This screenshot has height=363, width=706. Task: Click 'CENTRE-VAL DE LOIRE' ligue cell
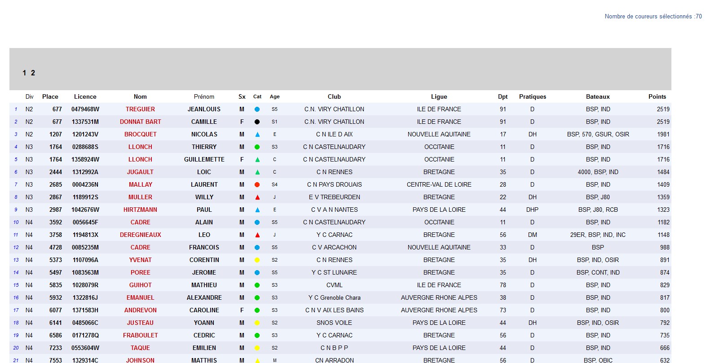pyautogui.click(x=439, y=184)
